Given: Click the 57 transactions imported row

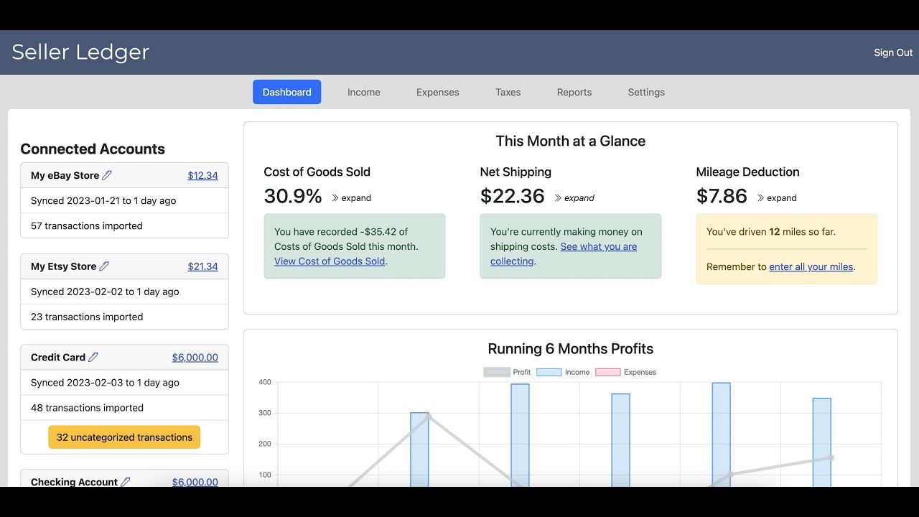Looking at the screenshot, I should point(124,225).
